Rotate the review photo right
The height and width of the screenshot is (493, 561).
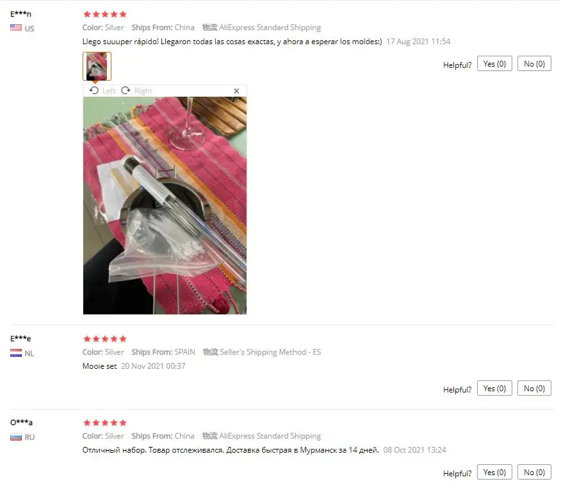click(136, 90)
